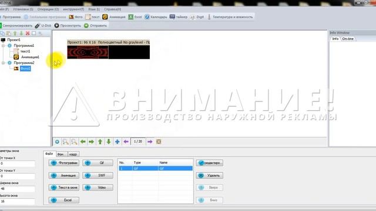Open the Операции menu

tap(48, 9)
